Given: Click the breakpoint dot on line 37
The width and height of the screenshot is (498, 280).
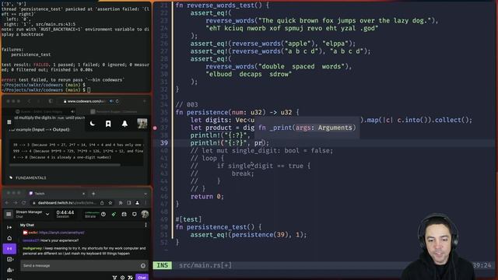Looking at the screenshot, I should (x=155, y=128).
